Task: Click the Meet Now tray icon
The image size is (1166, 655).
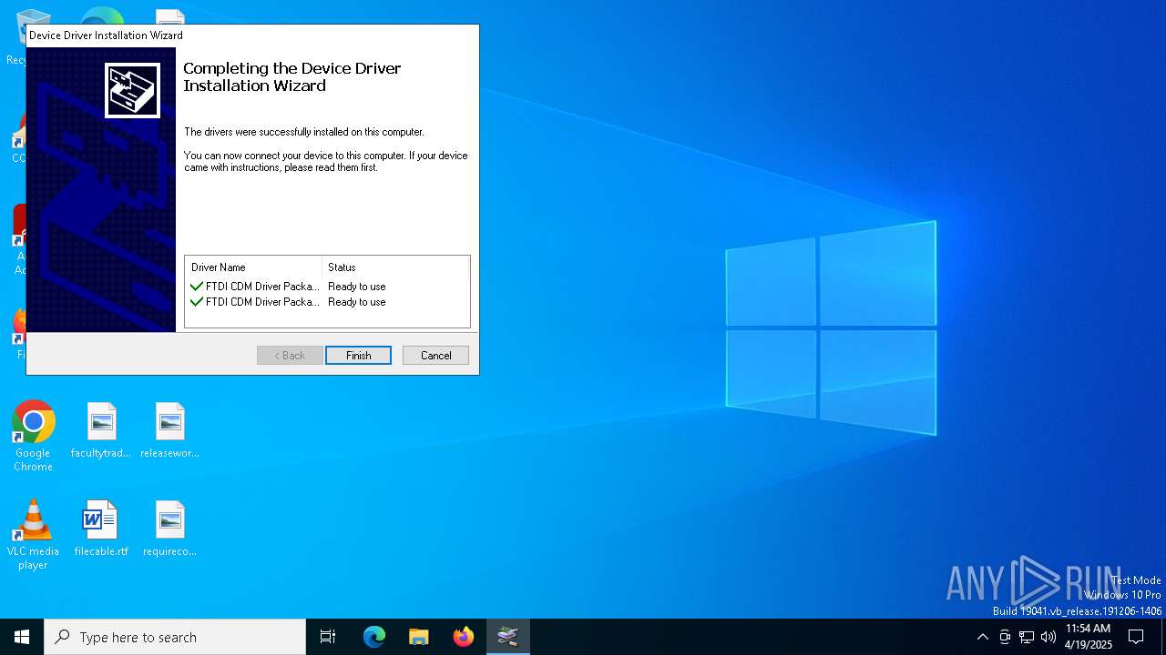Action: (1005, 637)
